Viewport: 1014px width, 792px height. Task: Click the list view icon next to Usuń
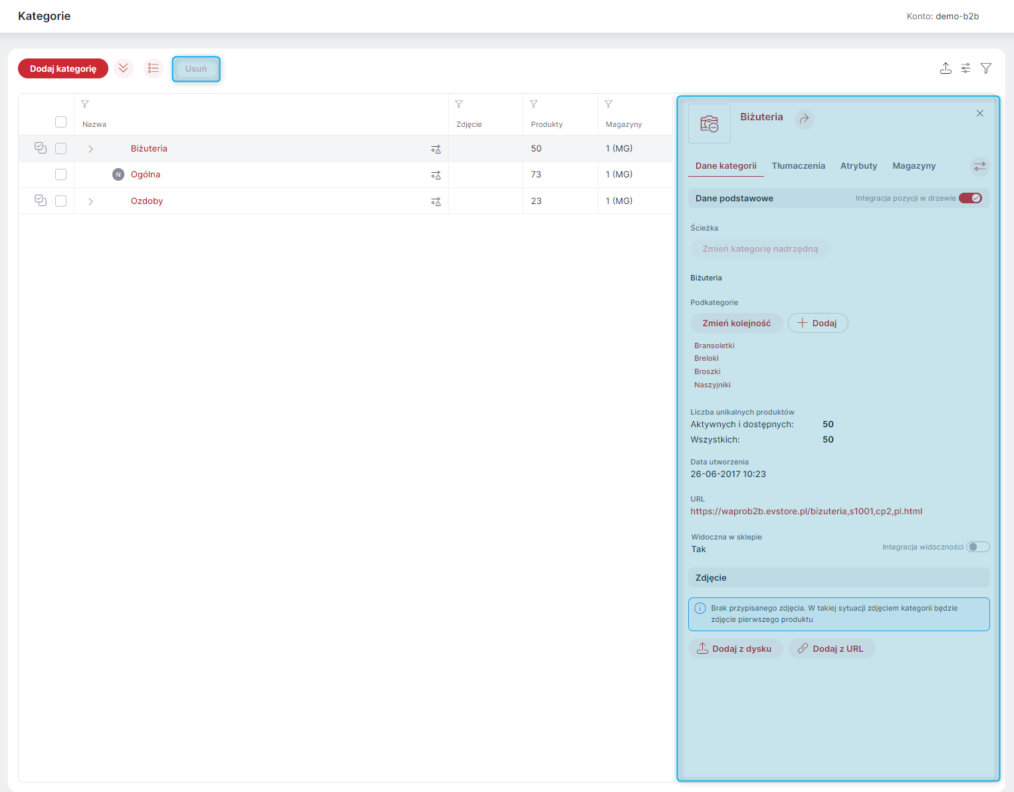tap(154, 68)
